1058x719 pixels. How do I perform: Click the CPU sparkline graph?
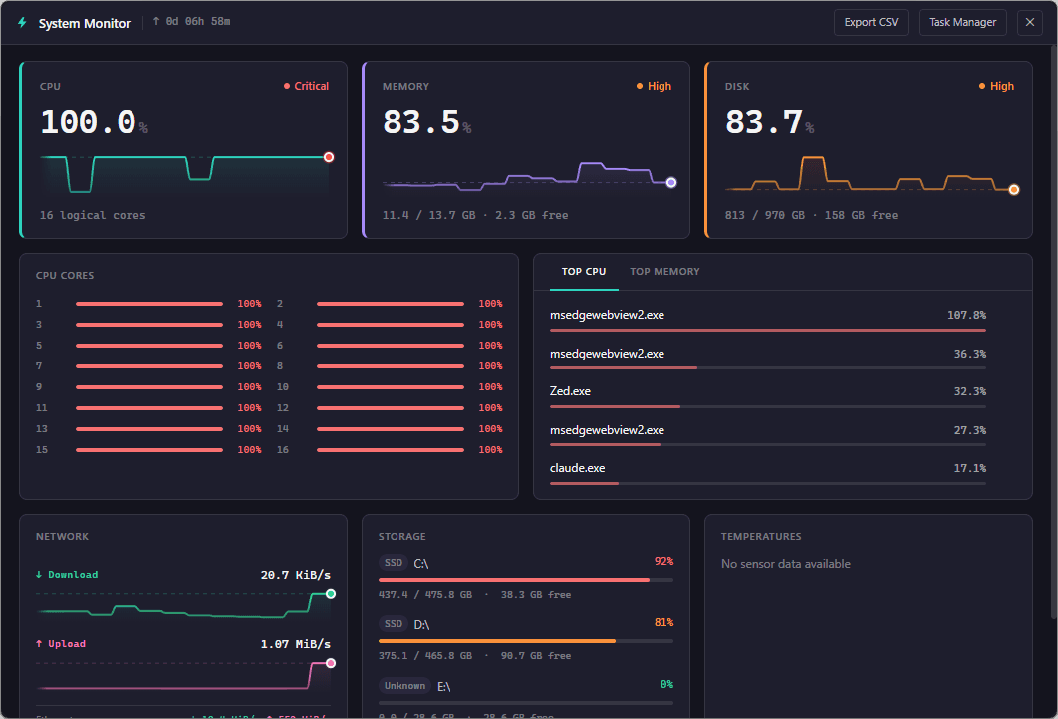pos(186,174)
